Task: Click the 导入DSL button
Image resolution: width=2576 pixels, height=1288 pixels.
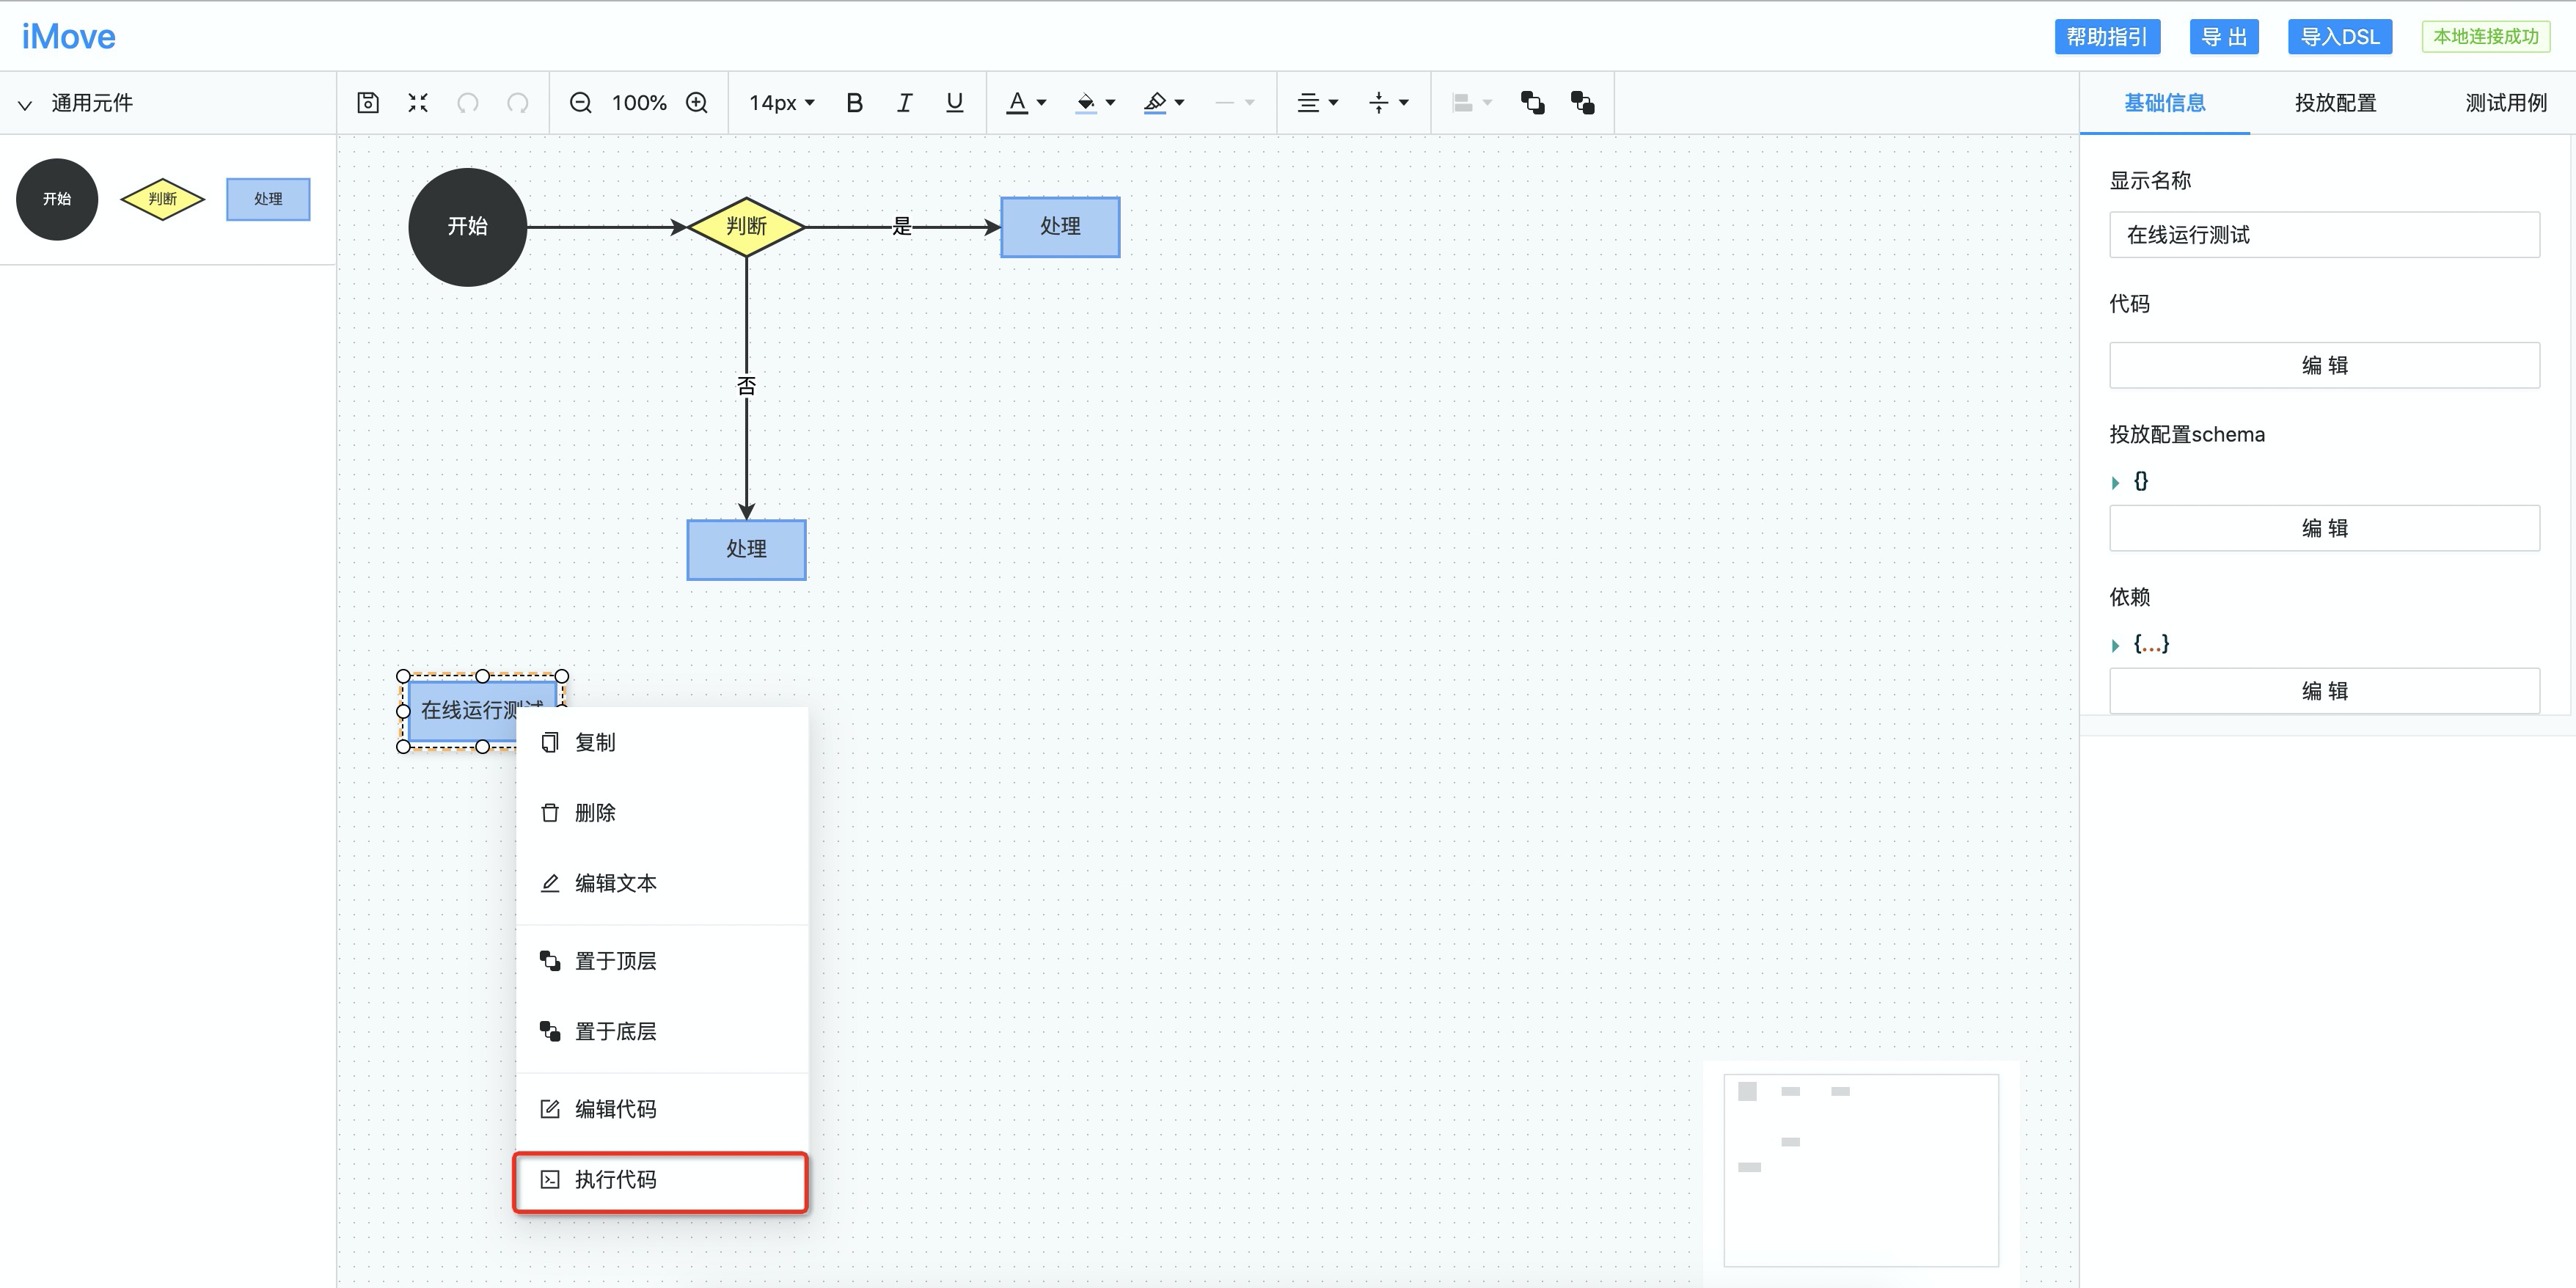Action: click(x=2339, y=37)
